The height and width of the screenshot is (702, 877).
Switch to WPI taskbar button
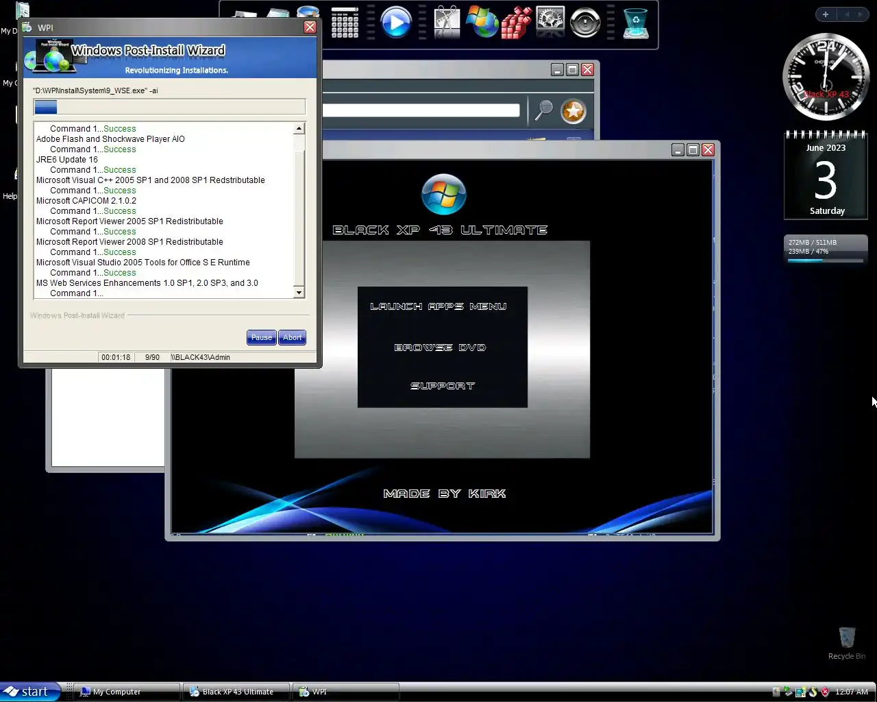345,692
